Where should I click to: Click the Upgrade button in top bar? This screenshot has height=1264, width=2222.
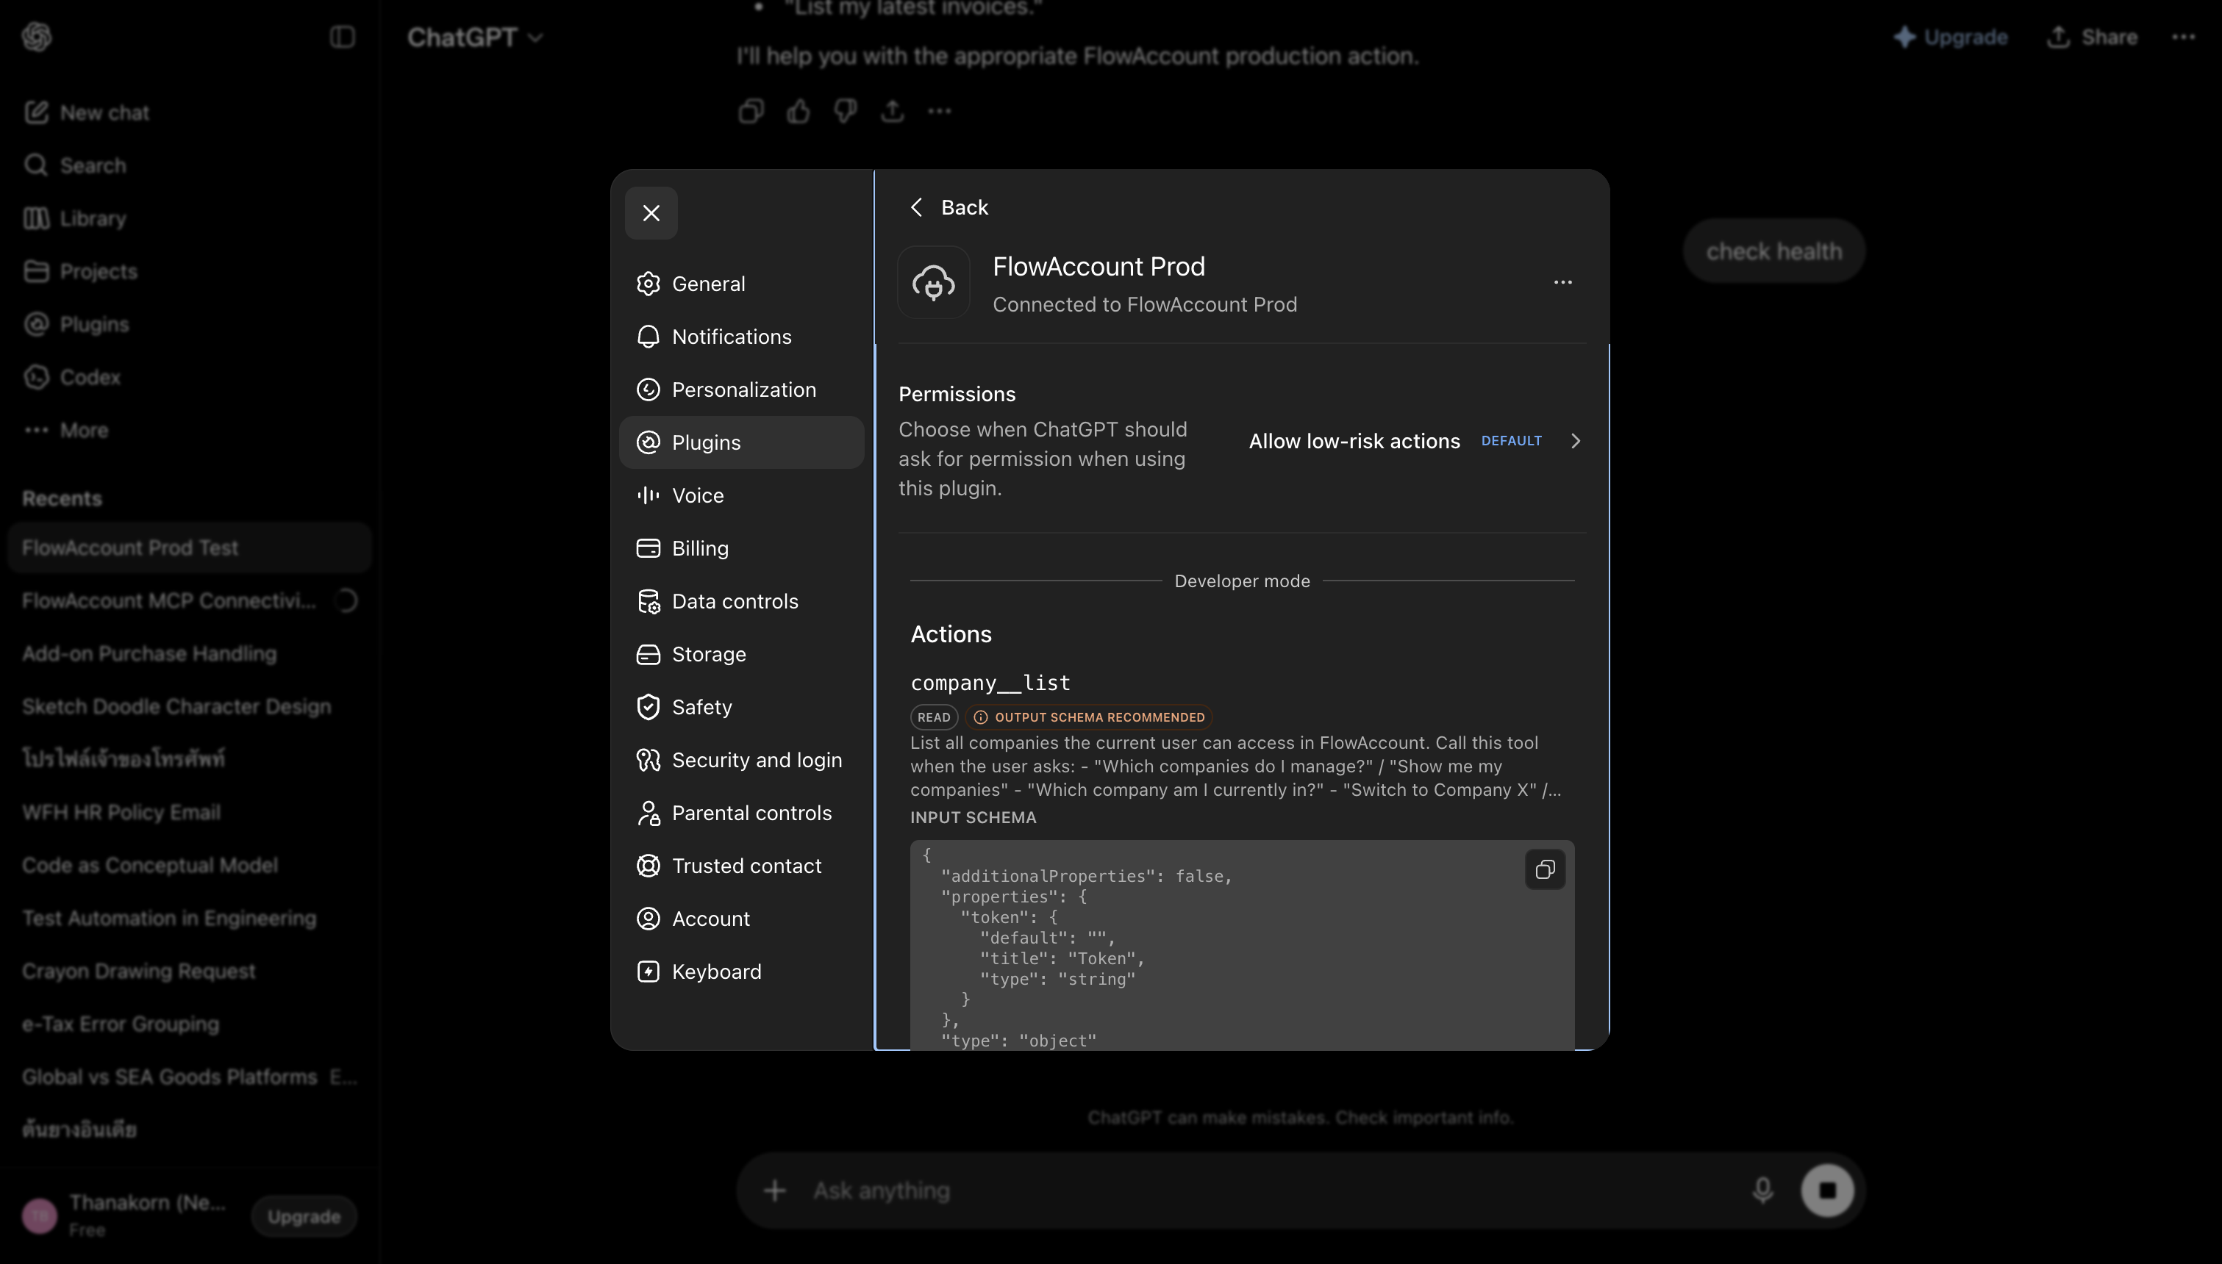1950,37
